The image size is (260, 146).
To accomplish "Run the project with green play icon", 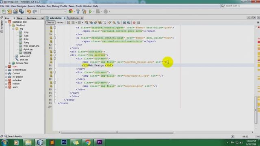I will tap(91, 11).
